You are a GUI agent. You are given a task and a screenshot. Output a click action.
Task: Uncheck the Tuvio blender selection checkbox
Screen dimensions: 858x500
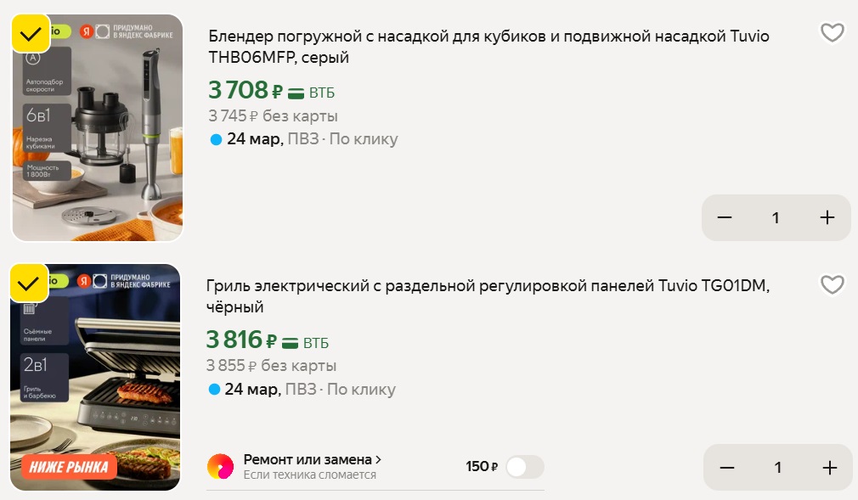tap(30, 34)
